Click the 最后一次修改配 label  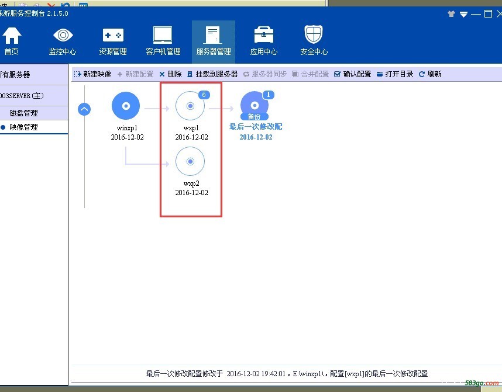click(256, 127)
